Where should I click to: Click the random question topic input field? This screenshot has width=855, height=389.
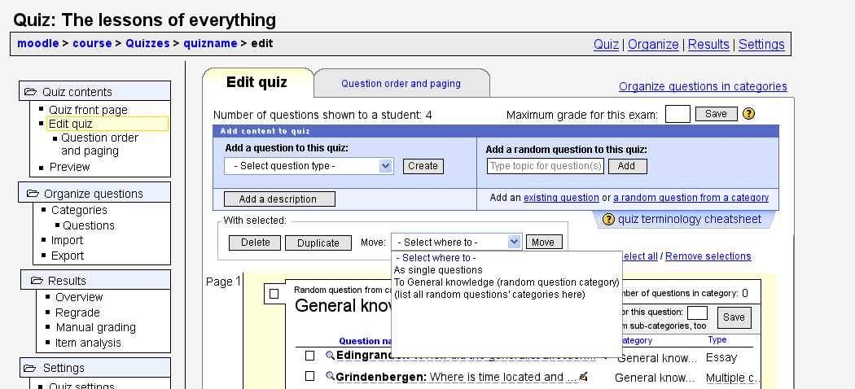tap(546, 166)
